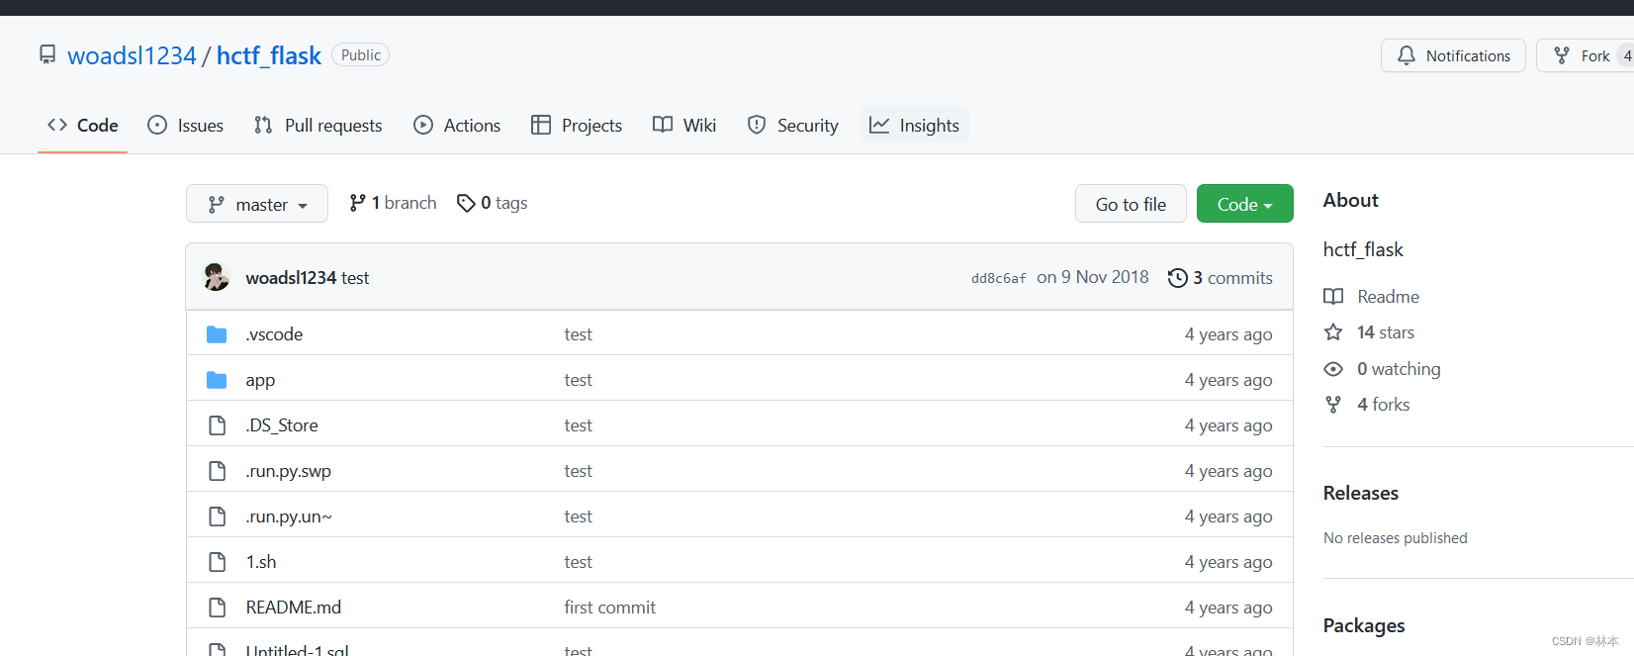Click file icon of .run.py.swp row
The height and width of the screenshot is (656, 1634).
click(x=218, y=471)
